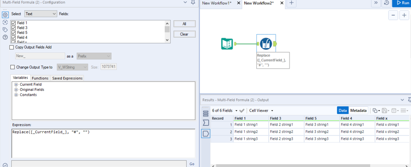Click the All button

tap(184, 24)
